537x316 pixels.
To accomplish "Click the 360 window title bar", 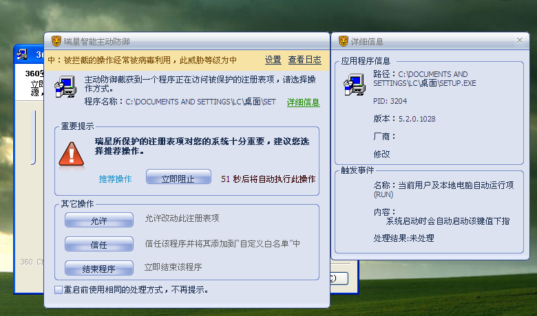I will tap(29, 54).
